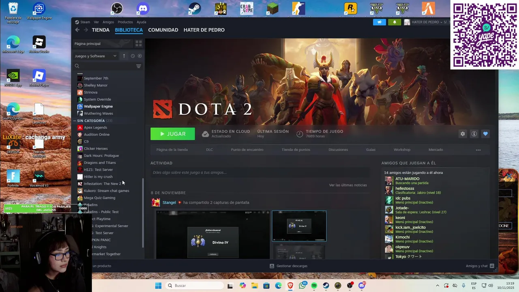Click the Página principal button
Viewport: 519px width, 292px height.
103,43
